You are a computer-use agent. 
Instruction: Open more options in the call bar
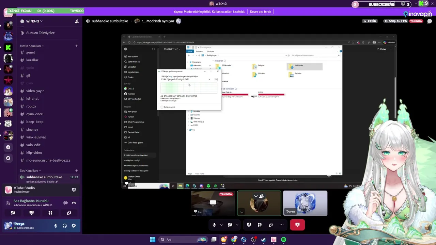(x=281, y=225)
